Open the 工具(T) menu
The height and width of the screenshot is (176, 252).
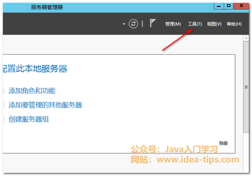(195, 24)
